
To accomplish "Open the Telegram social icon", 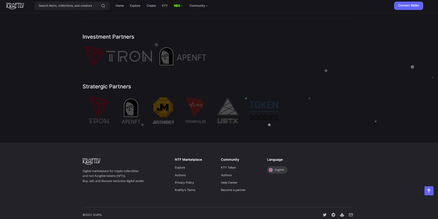I will point(333,215).
